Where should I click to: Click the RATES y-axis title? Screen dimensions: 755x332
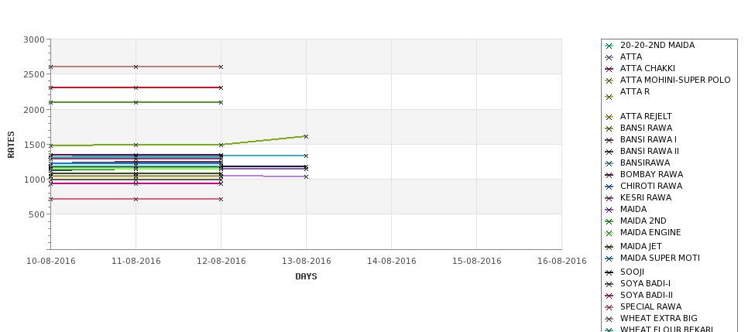[x=11, y=144]
